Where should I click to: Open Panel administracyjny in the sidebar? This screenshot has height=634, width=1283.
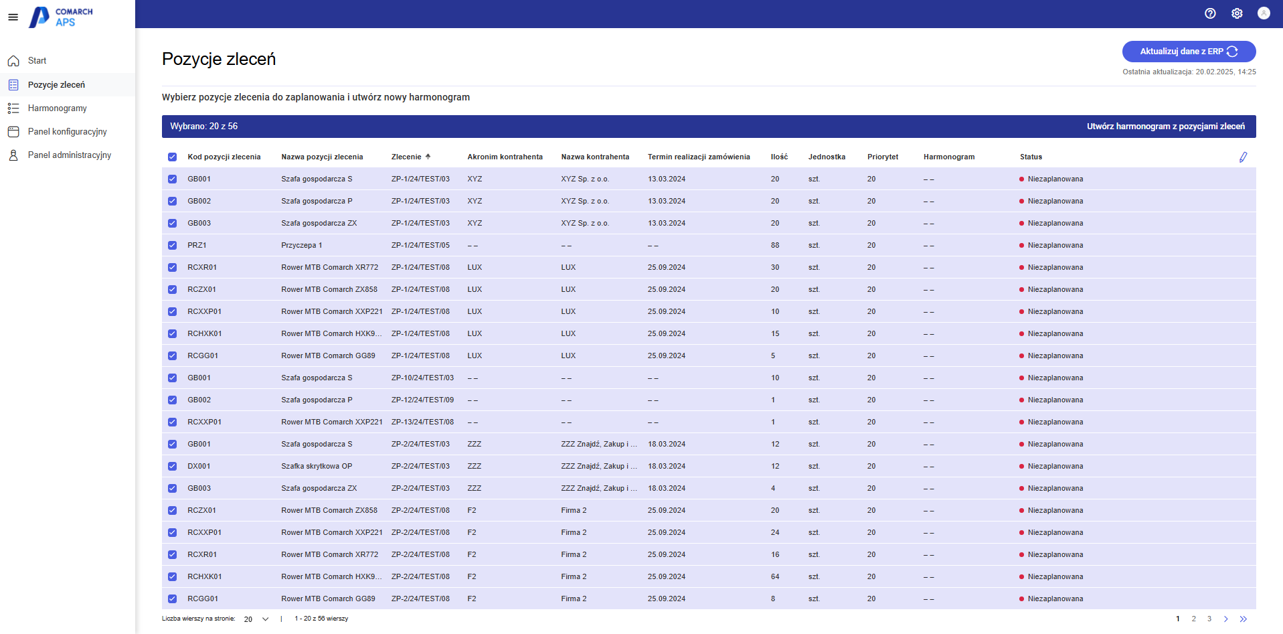70,155
